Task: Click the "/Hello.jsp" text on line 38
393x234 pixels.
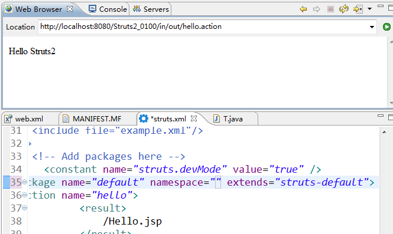Action: click(x=132, y=222)
